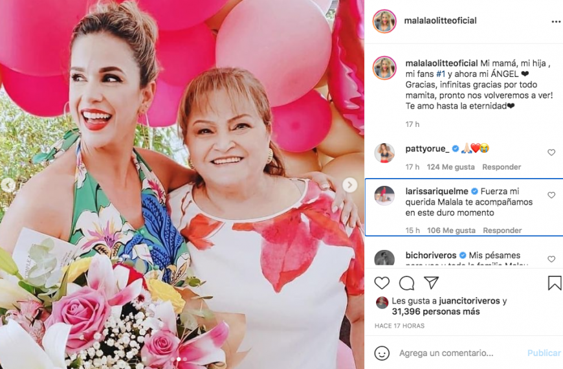
Task: Open the three-dots options menu
Action: 556,21
